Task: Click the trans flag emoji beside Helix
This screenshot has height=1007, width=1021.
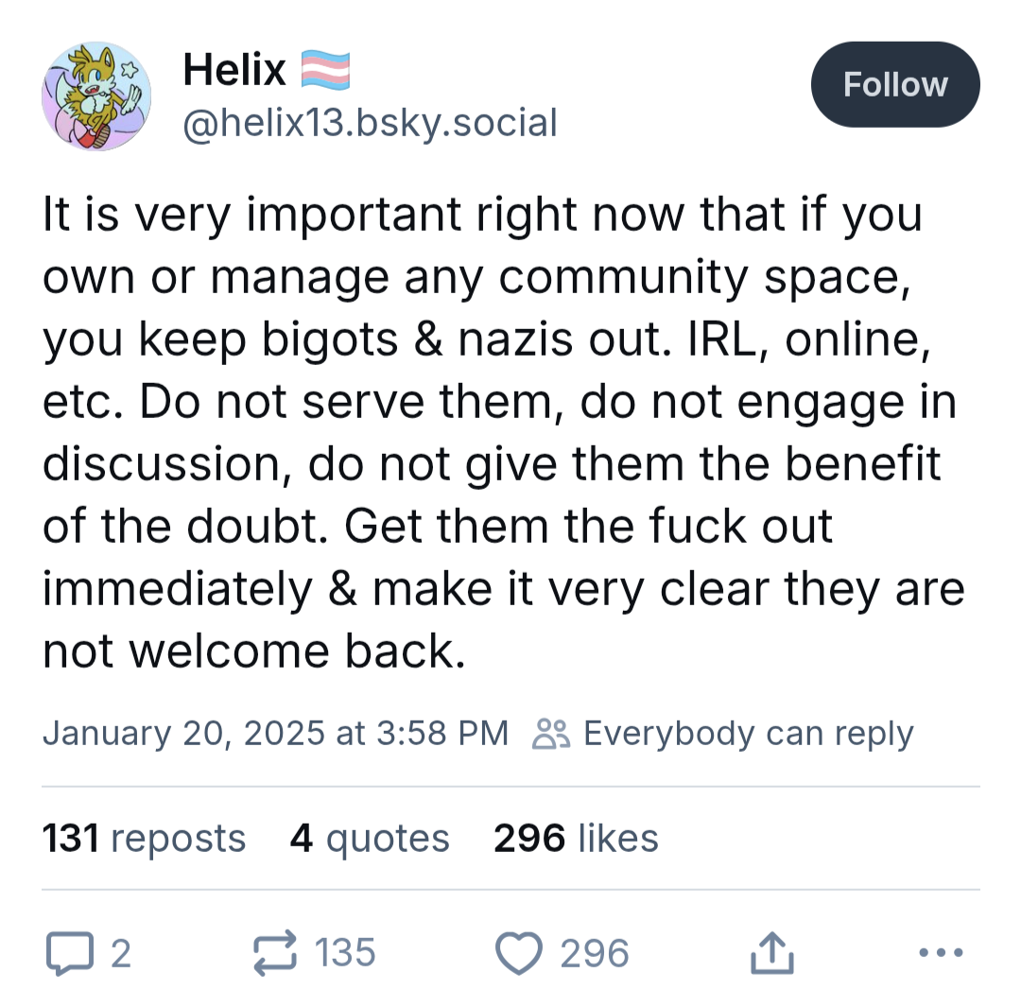Action: click(325, 70)
